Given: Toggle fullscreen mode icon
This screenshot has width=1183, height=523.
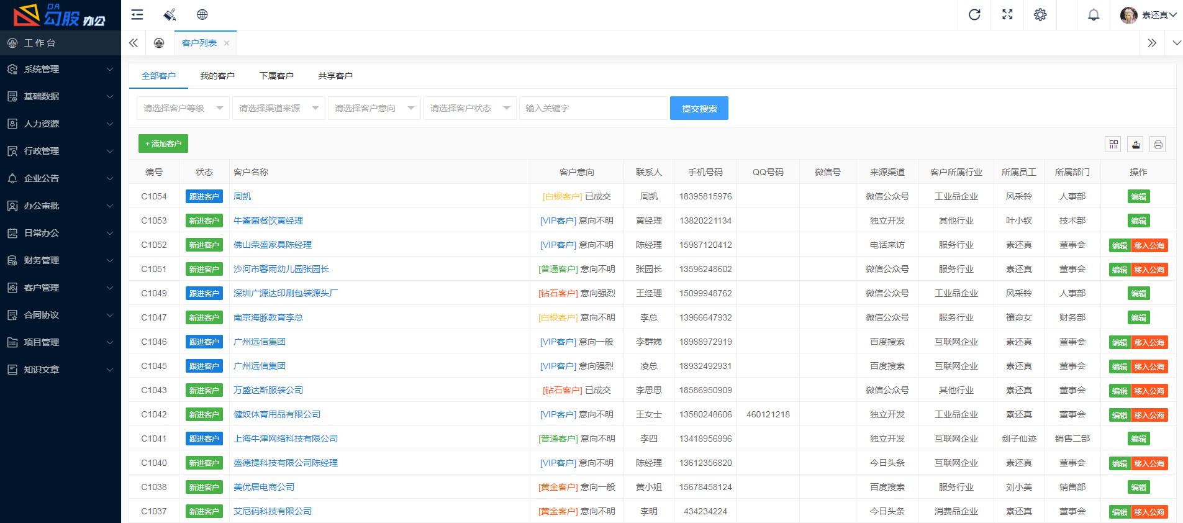Looking at the screenshot, I should 1007,15.
